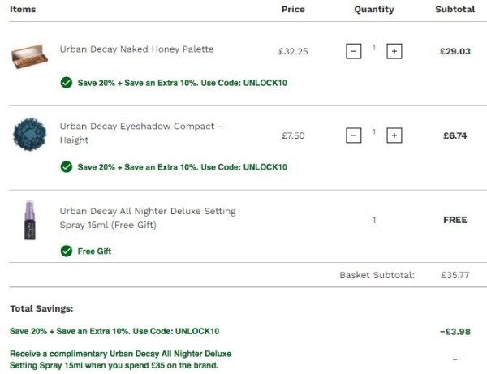Open the Eyeshadow Compact Haight thumbnail

coord(30,135)
